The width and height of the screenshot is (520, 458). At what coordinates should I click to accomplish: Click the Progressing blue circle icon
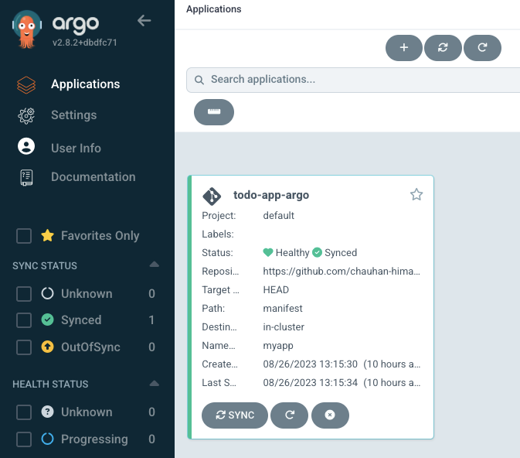(47, 439)
